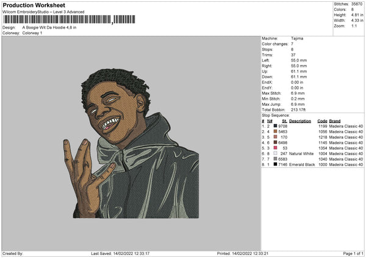Viewport: 366px width, 258px height.
Task: Click the 'Colorway 1' value
Action: click(32, 33)
